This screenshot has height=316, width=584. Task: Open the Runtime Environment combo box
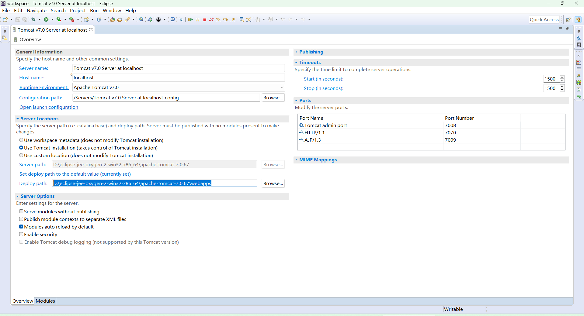[x=179, y=88]
